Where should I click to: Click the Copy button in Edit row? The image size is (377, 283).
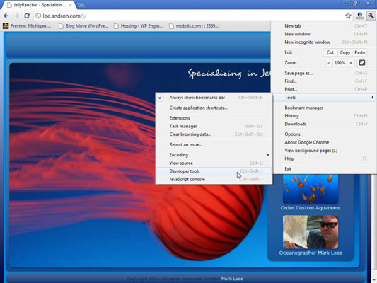coord(344,52)
